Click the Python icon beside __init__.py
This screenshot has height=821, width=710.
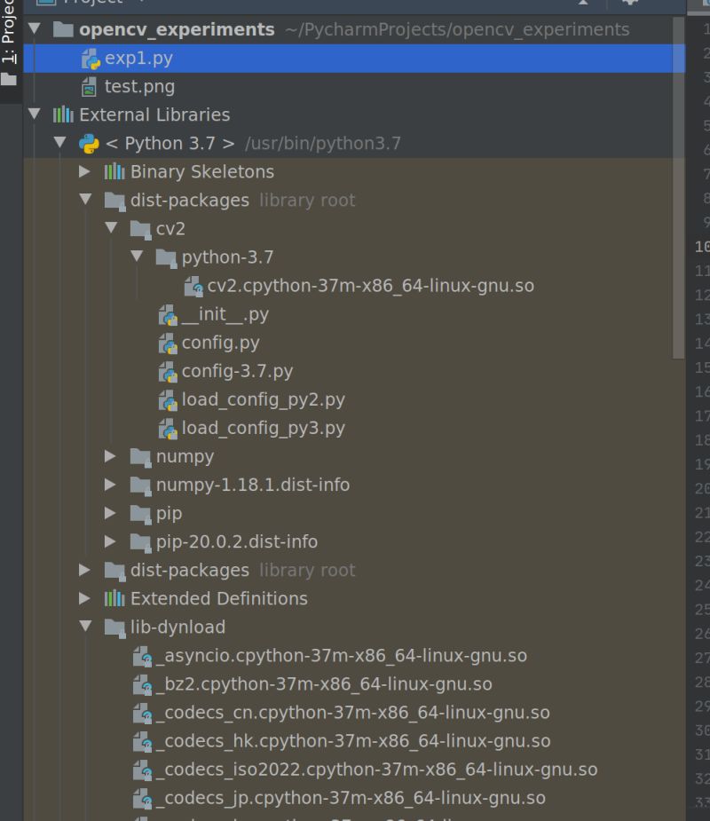[168, 314]
